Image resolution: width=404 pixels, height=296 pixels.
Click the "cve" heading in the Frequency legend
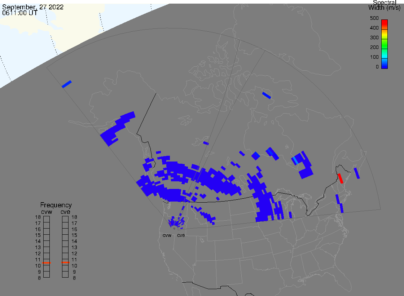pos(65,212)
